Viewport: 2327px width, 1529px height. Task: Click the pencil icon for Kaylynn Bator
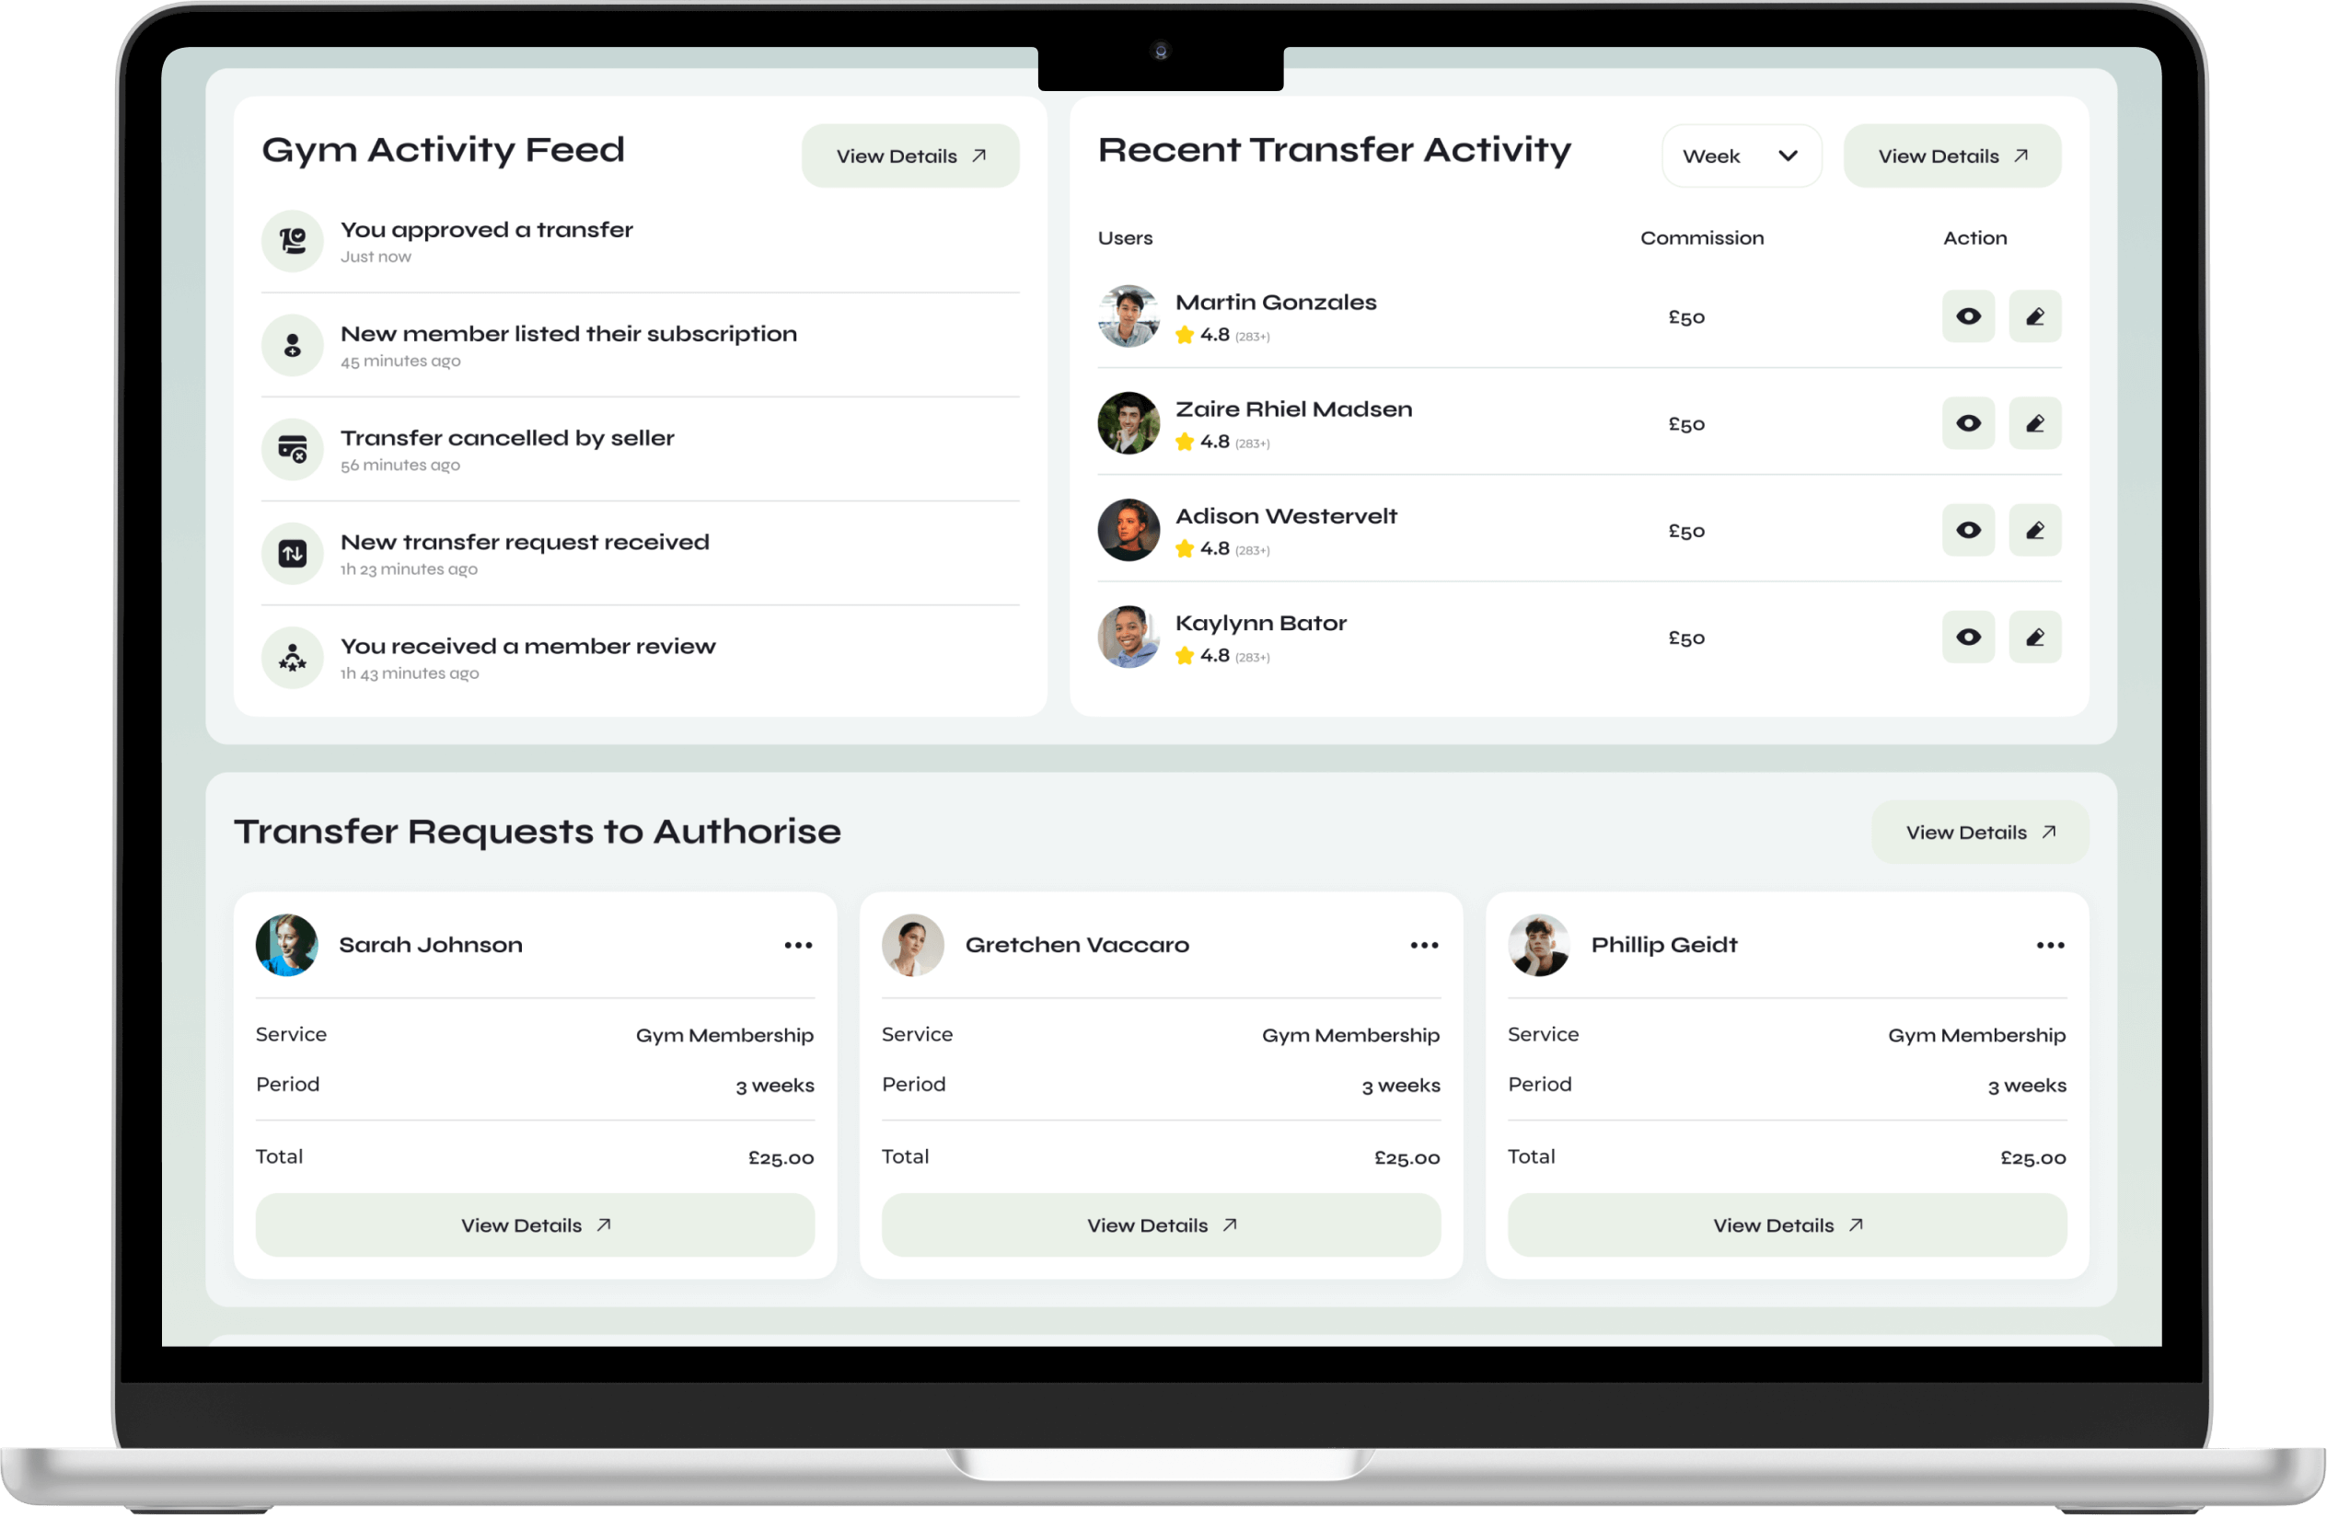2034,637
